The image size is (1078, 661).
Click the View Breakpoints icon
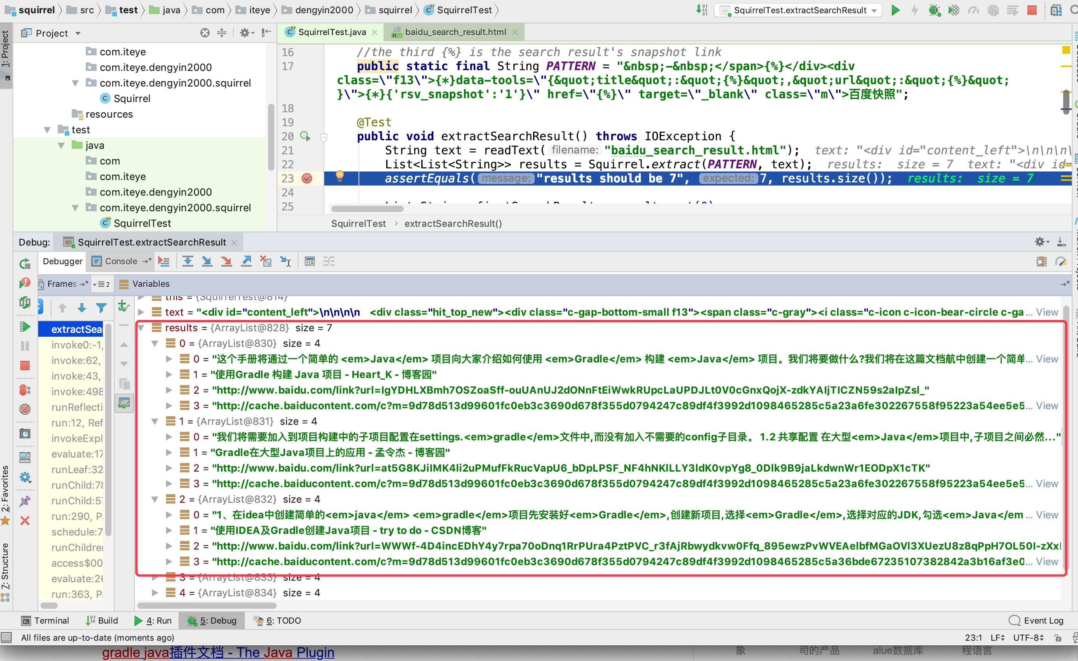click(25, 390)
